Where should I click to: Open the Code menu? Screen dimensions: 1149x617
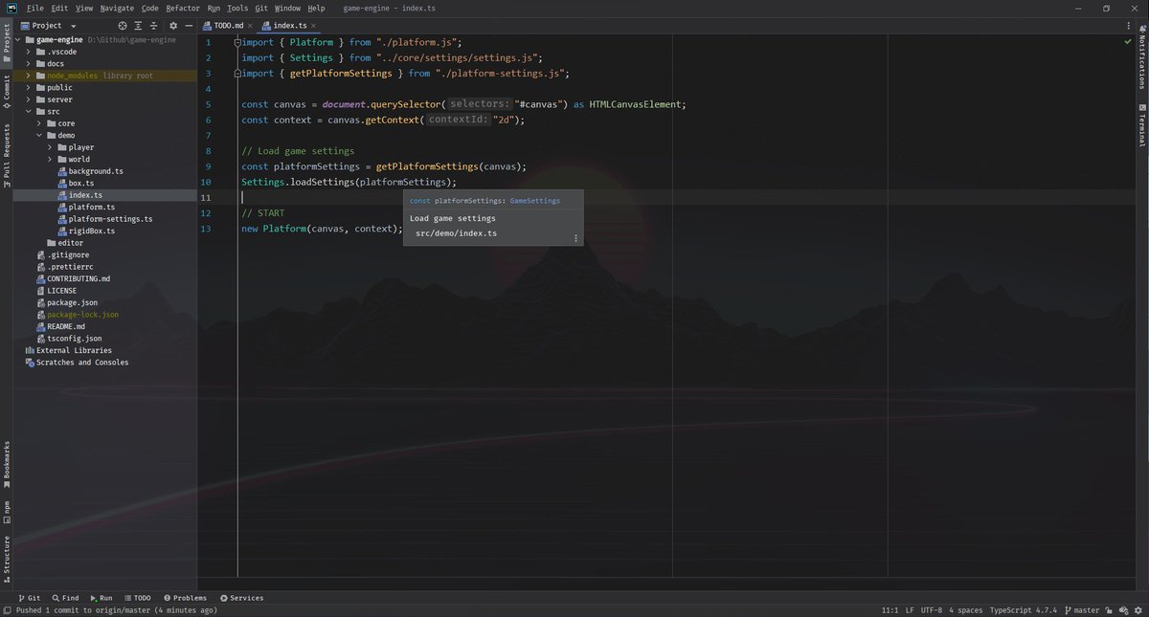click(x=150, y=8)
